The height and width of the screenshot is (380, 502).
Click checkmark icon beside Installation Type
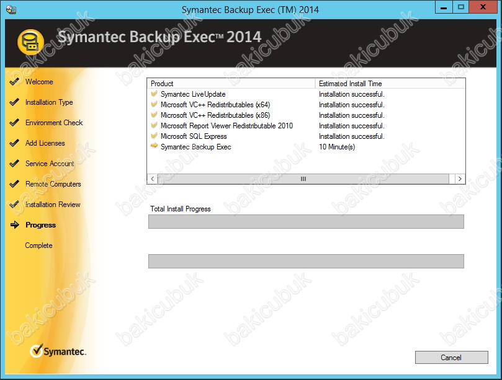pyautogui.click(x=14, y=102)
